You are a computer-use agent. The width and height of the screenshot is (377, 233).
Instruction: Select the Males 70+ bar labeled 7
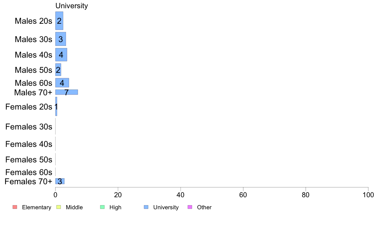(67, 92)
